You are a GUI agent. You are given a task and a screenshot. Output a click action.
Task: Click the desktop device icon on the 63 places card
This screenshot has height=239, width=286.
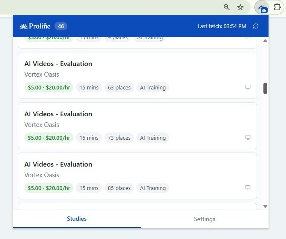coord(248,87)
